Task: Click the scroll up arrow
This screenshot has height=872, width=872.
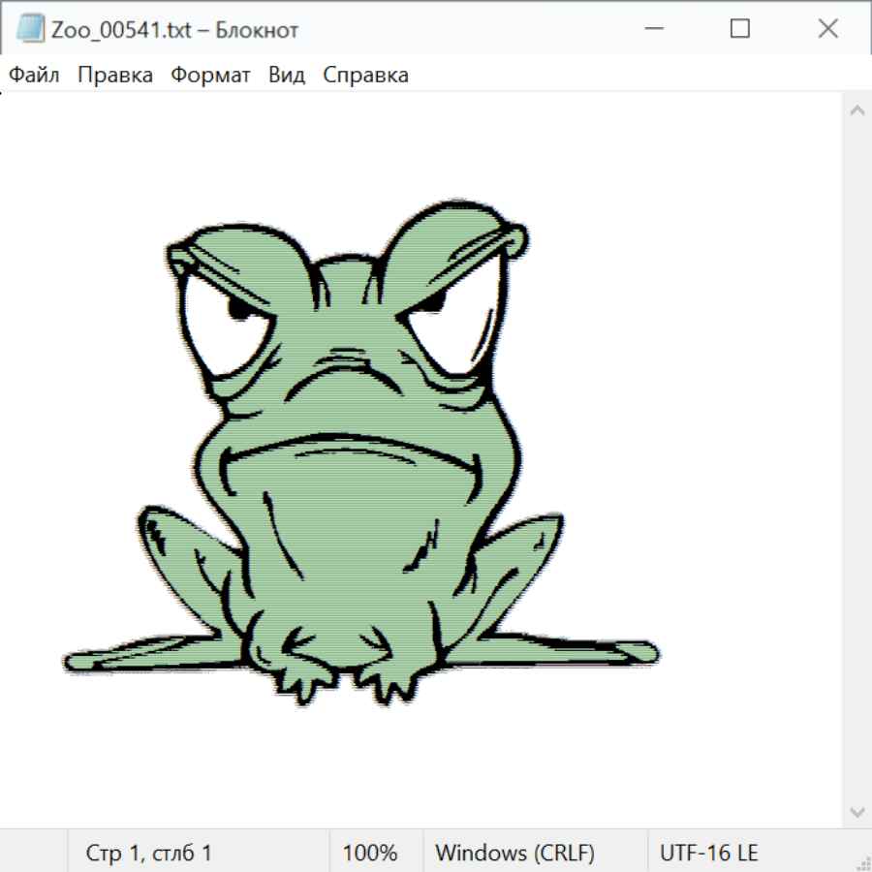Action: pos(856,111)
